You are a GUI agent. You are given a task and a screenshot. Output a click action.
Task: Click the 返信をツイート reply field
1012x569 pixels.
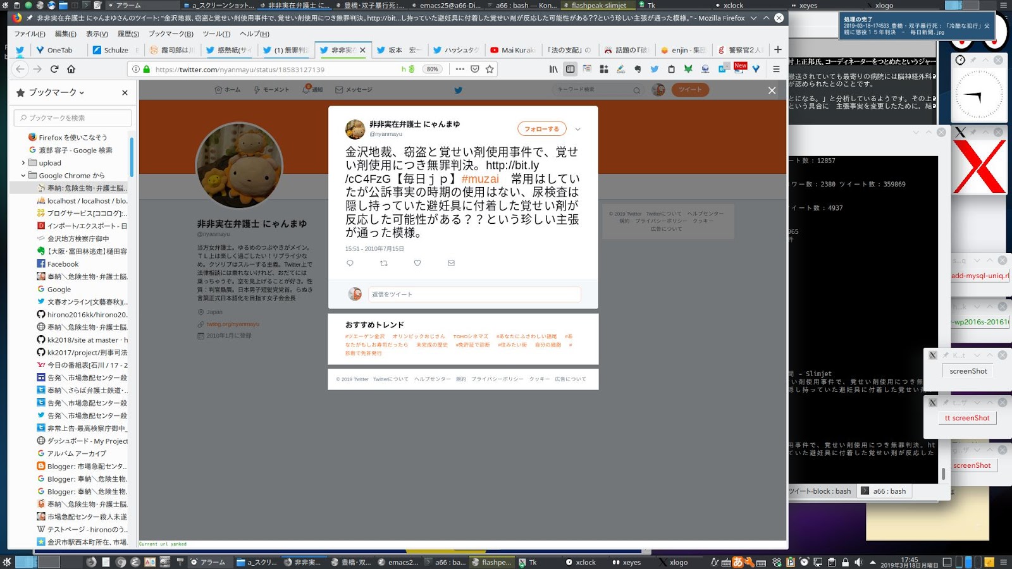(475, 294)
